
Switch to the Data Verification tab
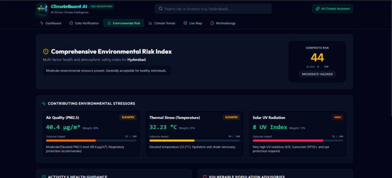tap(84, 23)
